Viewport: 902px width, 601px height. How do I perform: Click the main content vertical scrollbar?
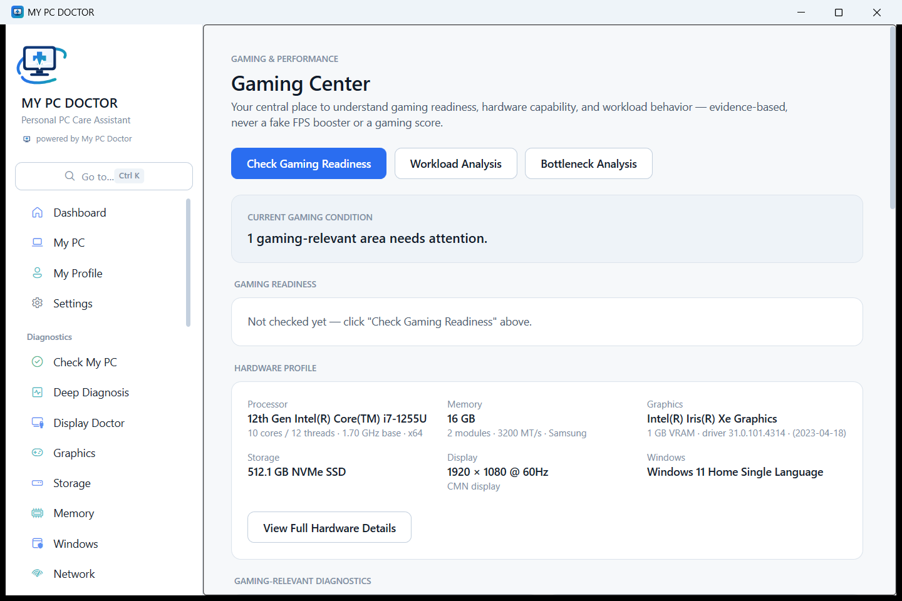pos(893,118)
